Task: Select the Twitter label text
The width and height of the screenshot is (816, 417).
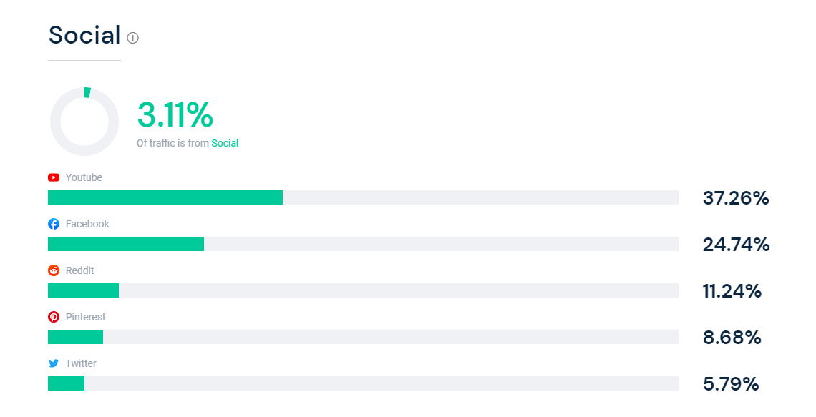Action: click(x=81, y=363)
